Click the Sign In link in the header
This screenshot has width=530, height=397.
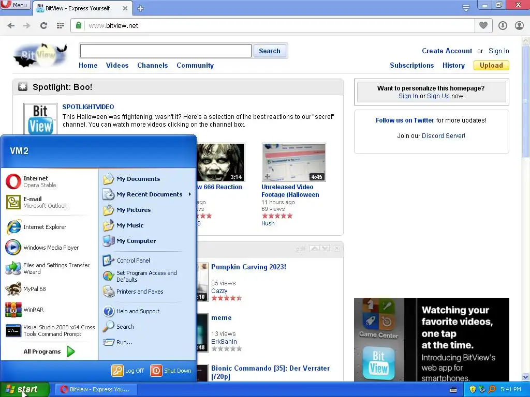[498, 51]
